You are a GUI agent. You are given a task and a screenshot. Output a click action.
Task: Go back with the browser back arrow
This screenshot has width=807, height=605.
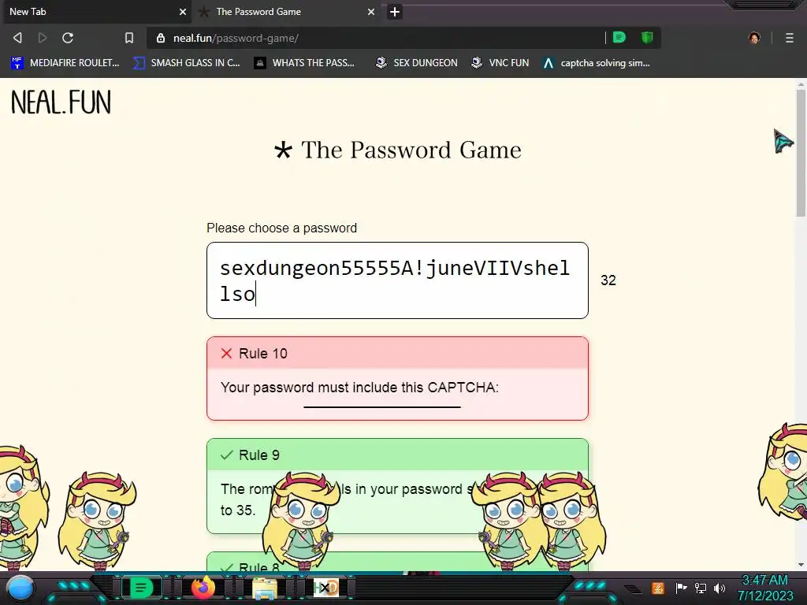[17, 38]
